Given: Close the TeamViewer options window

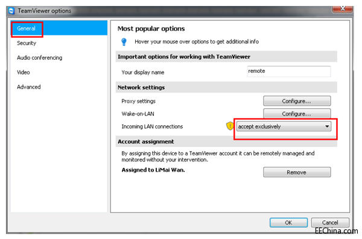Looking at the screenshot, I should click(x=343, y=9).
